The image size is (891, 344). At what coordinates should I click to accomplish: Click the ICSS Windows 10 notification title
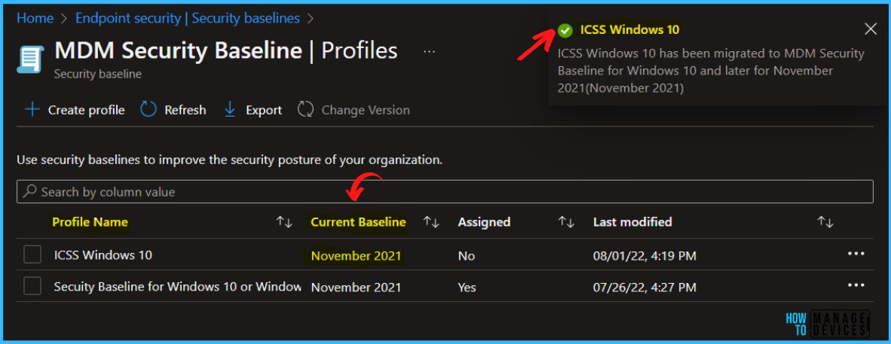(x=629, y=29)
